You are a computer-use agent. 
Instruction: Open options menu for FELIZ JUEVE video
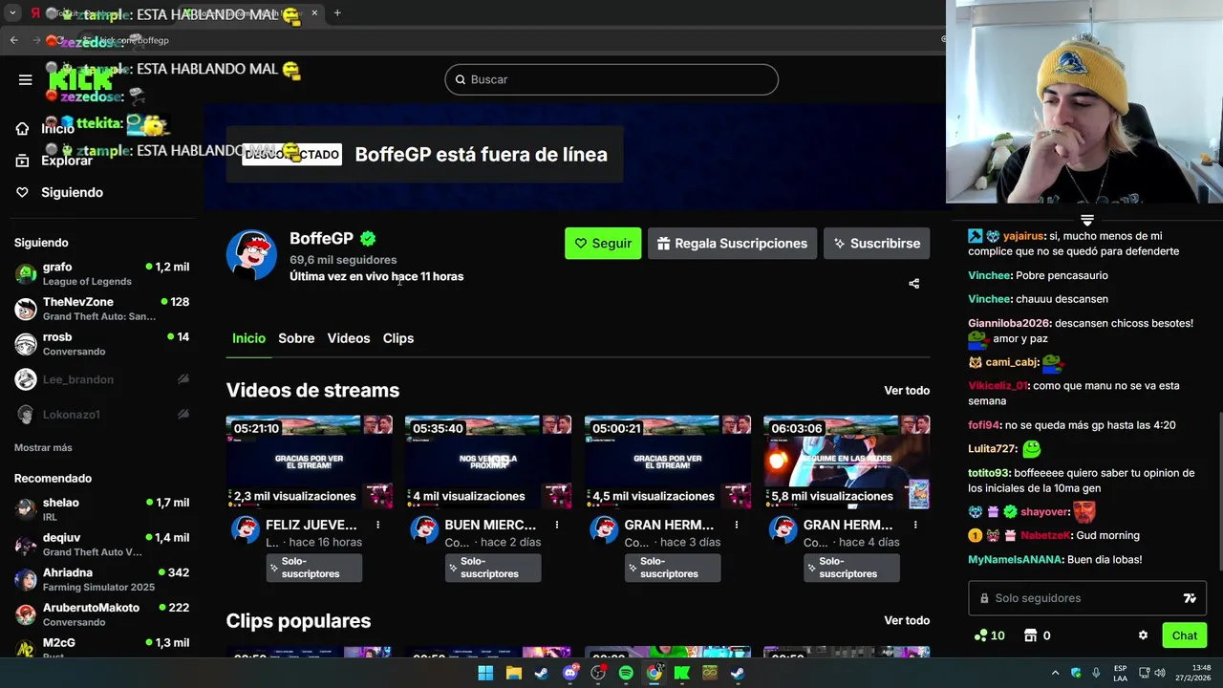378,525
